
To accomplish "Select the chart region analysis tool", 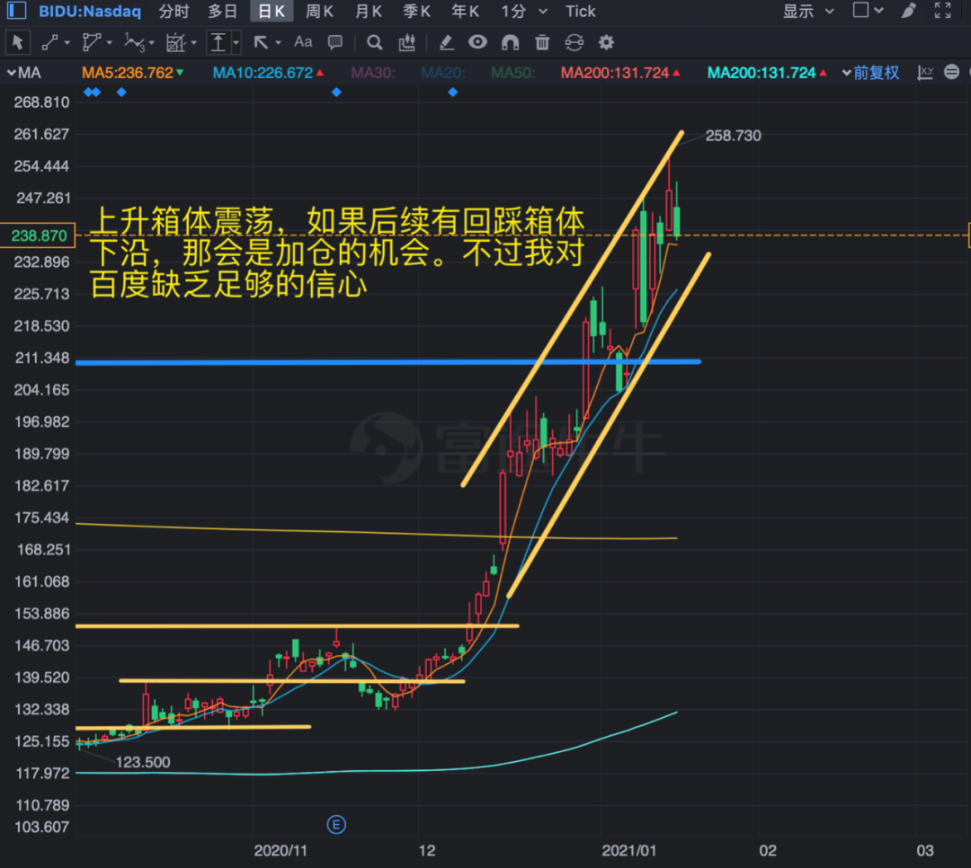I will (175, 42).
